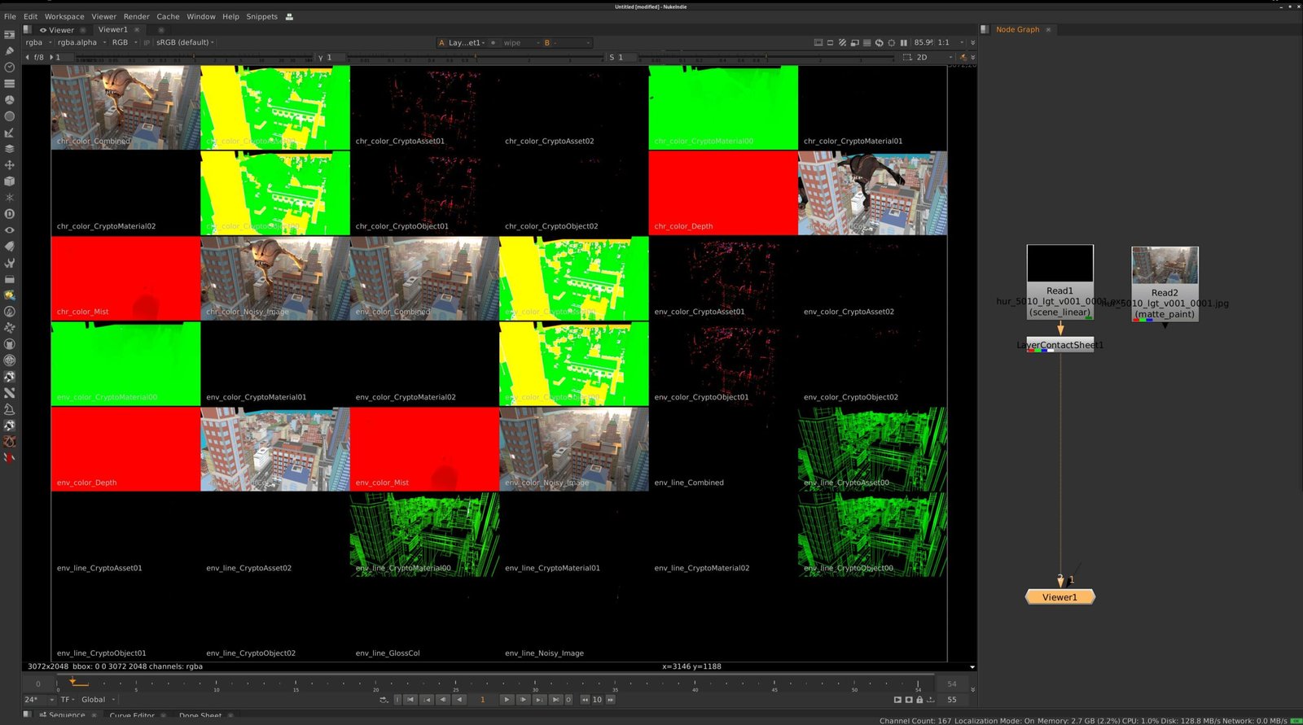Toggle the timeline lock icon
This screenshot has height=725, width=1303.
click(919, 700)
